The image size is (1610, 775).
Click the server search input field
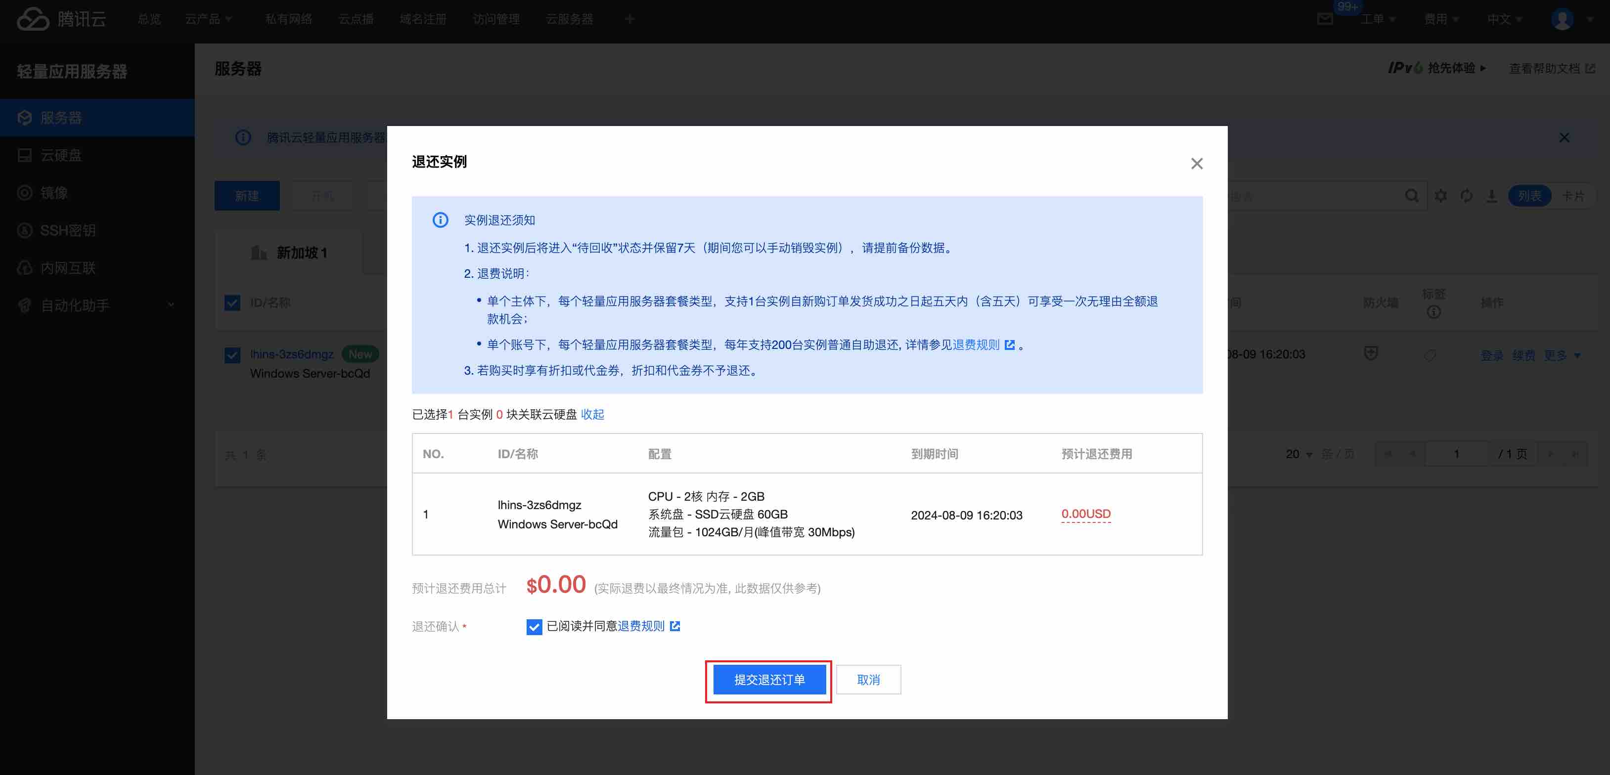tap(1312, 196)
